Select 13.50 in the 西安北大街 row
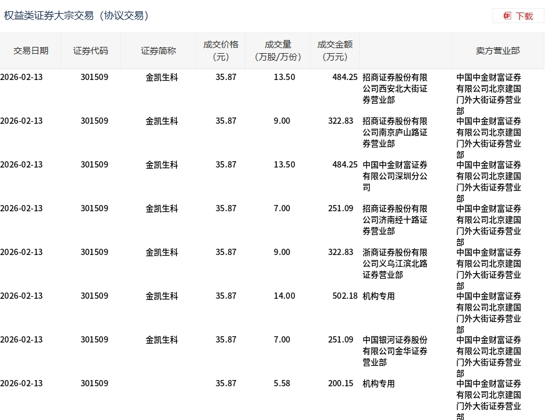Screen dimensions: 545x420 tap(284, 77)
